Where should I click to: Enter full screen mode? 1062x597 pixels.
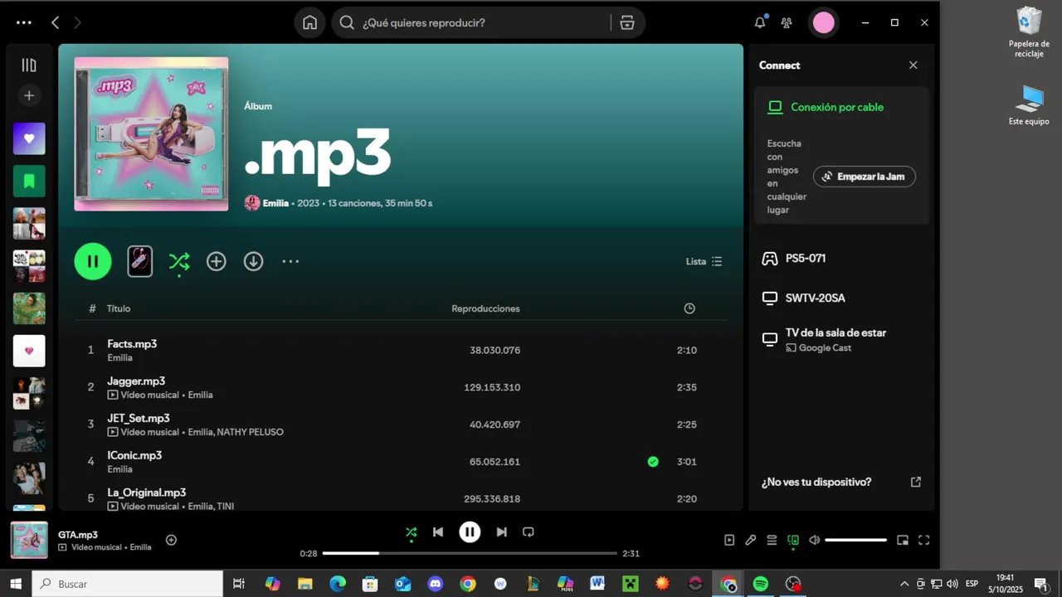pyautogui.click(x=923, y=540)
